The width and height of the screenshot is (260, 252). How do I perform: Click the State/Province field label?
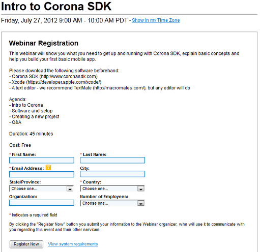25,182
